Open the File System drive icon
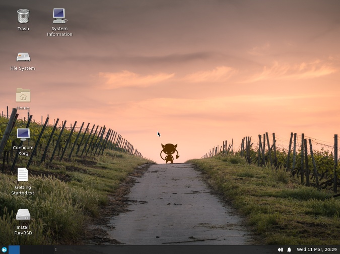Screen dimensions: 340x254 pos(23,56)
